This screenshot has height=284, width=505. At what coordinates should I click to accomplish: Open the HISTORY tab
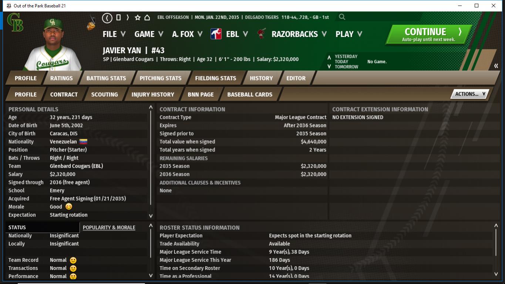click(x=261, y=78)
